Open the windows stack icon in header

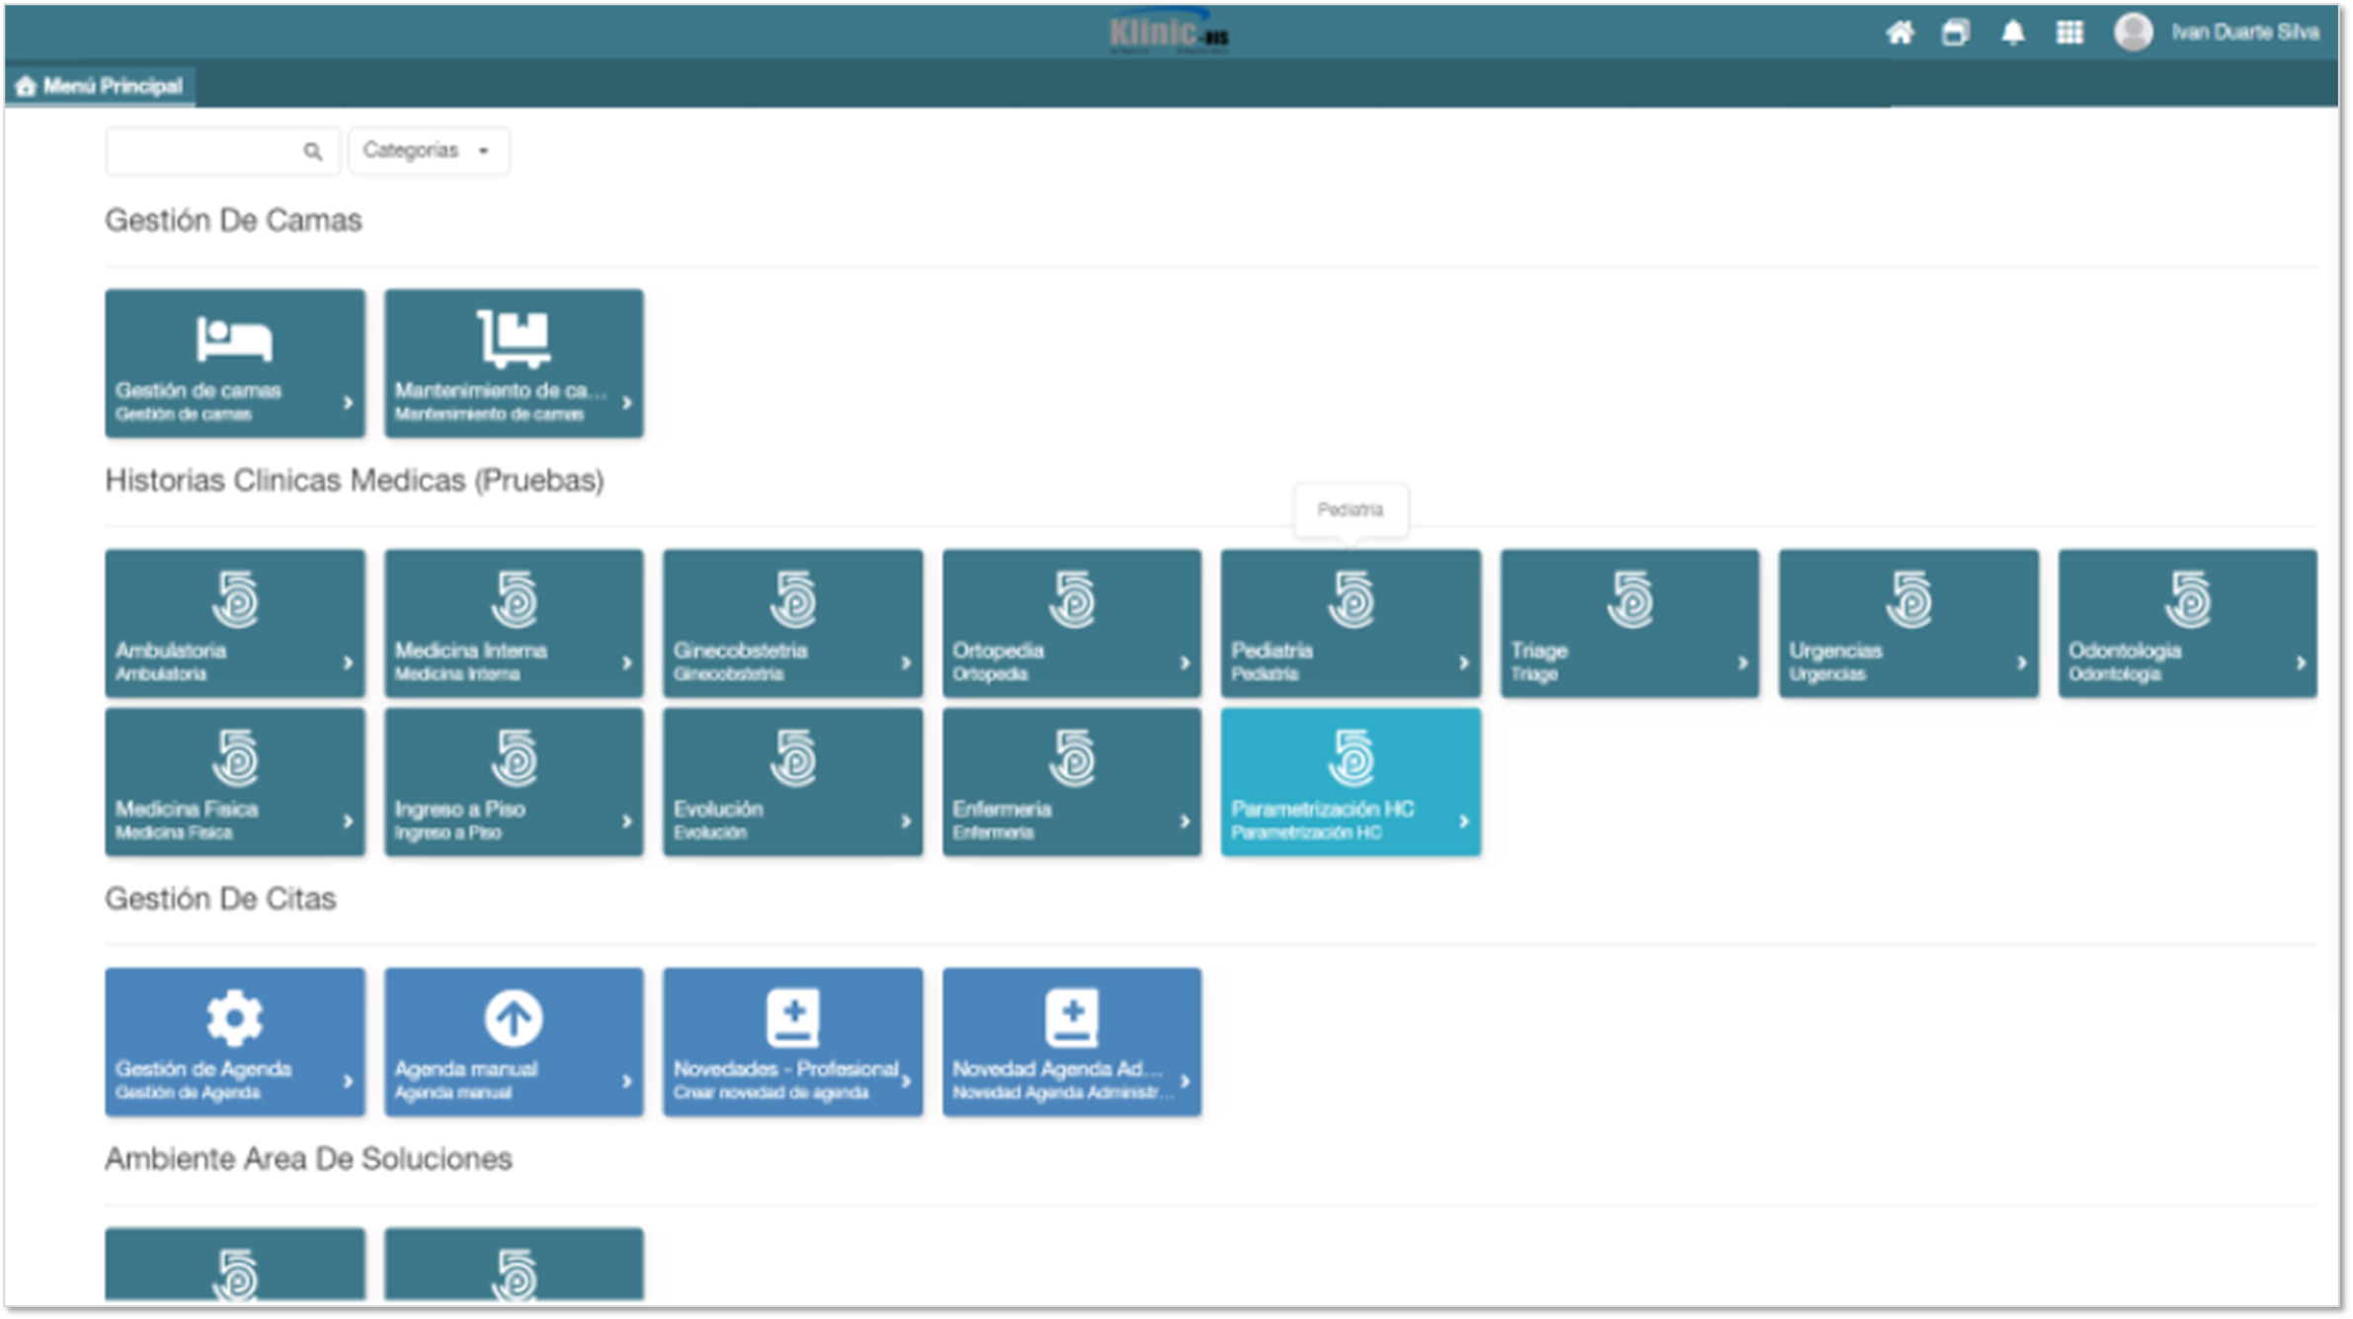[x=1955, y=33]
